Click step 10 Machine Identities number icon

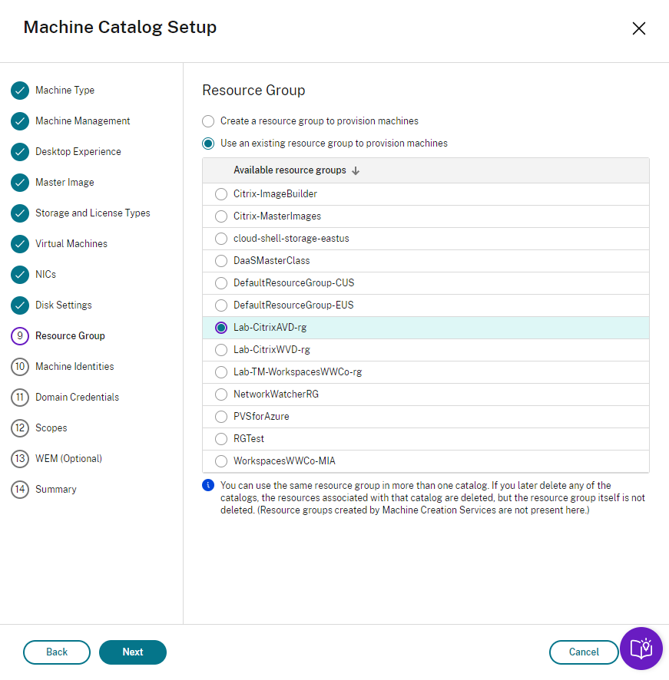click(x=20, y=367)
